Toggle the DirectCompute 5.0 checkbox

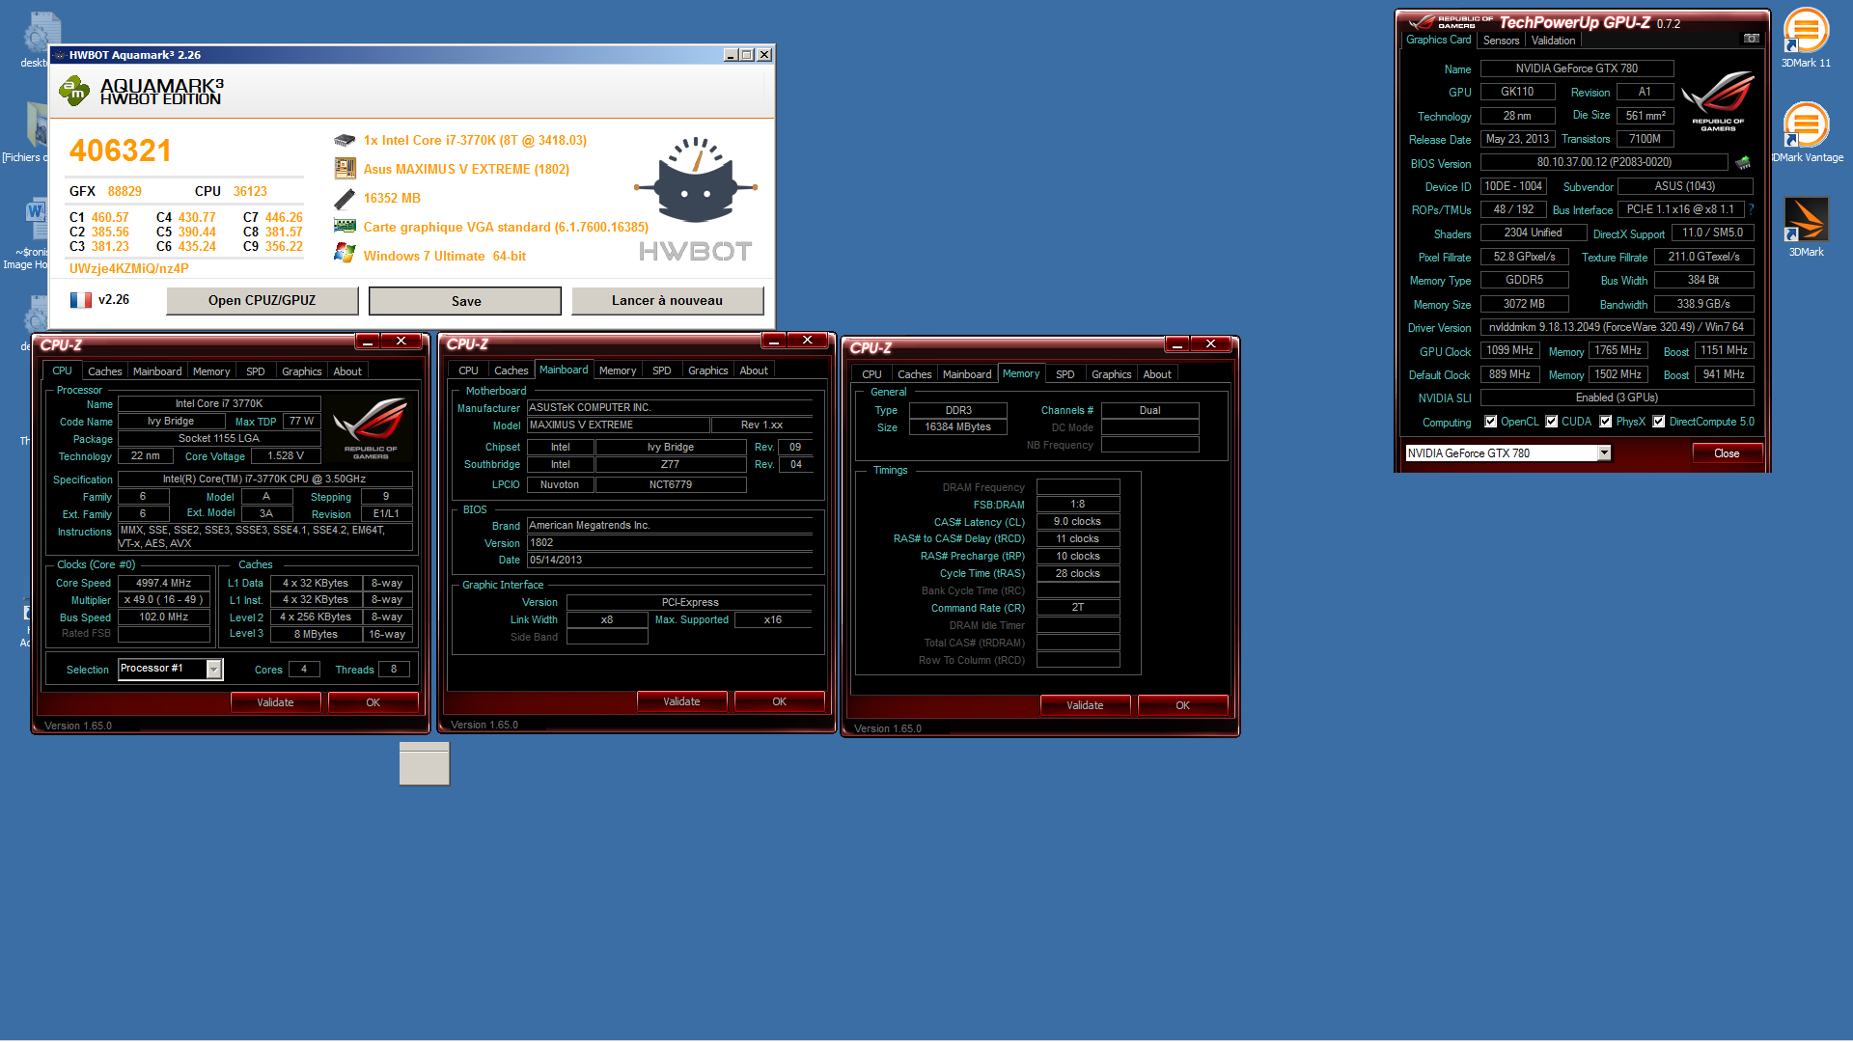1659,422
